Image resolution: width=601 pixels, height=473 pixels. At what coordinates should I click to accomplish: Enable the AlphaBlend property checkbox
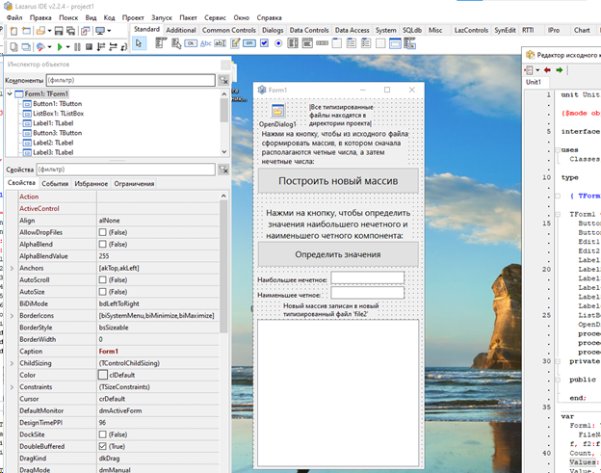click(x=104, y=244)
